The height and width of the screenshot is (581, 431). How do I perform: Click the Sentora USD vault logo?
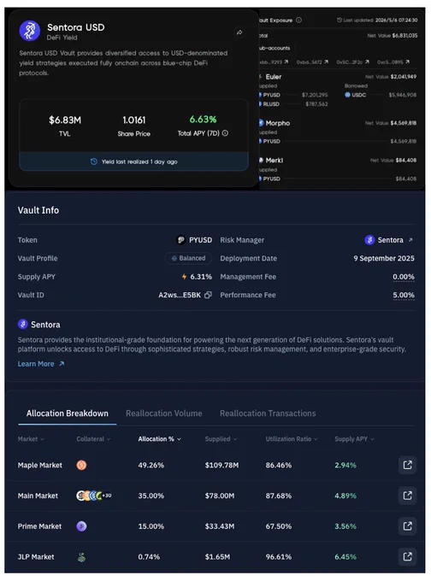click(x=30, y=31)
